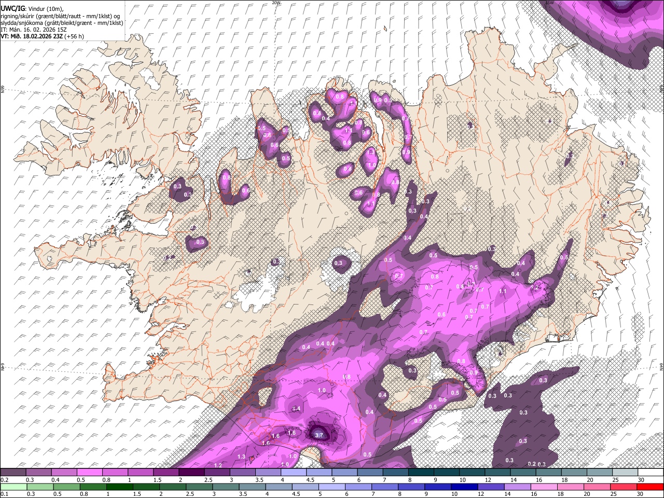Click the "15W" longitude label

(x=550, y=3)
